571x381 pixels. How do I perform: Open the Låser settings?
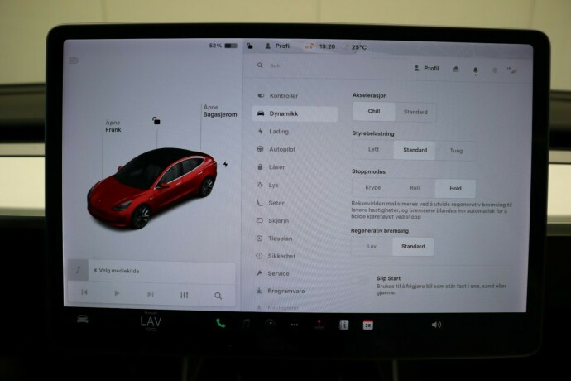(271, 167)
